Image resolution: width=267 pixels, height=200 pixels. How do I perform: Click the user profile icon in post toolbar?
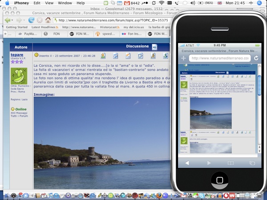103,56
